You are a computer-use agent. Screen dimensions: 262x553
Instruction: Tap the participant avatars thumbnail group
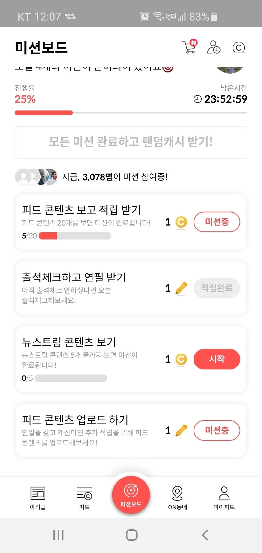pos(37,177)
